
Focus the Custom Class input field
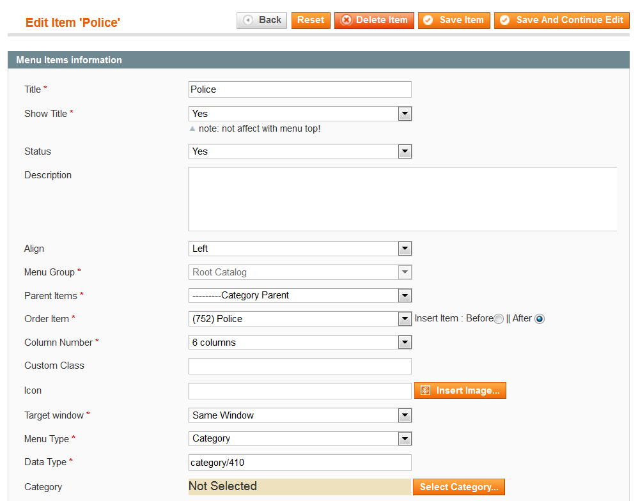(300, 366)
